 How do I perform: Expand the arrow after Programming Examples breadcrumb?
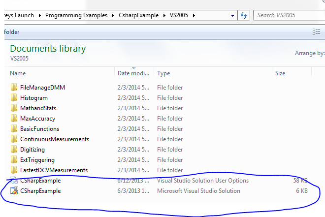coord(113,16)
